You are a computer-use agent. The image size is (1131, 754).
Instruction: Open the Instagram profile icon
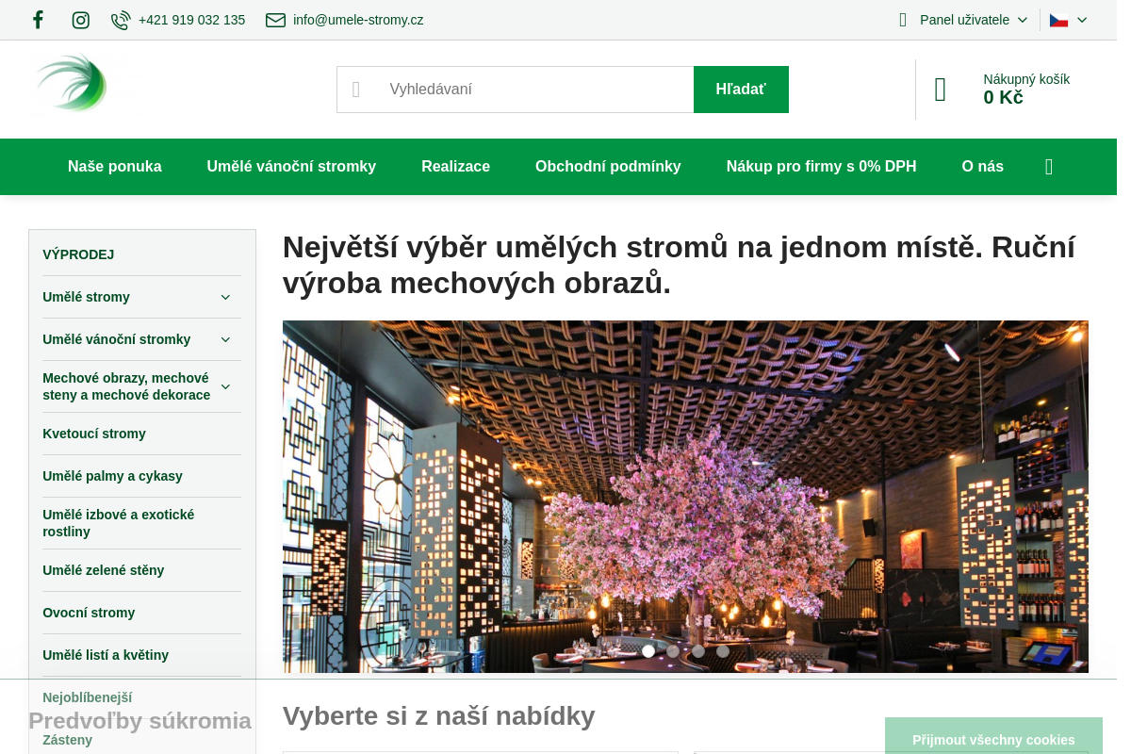(81, 20)
